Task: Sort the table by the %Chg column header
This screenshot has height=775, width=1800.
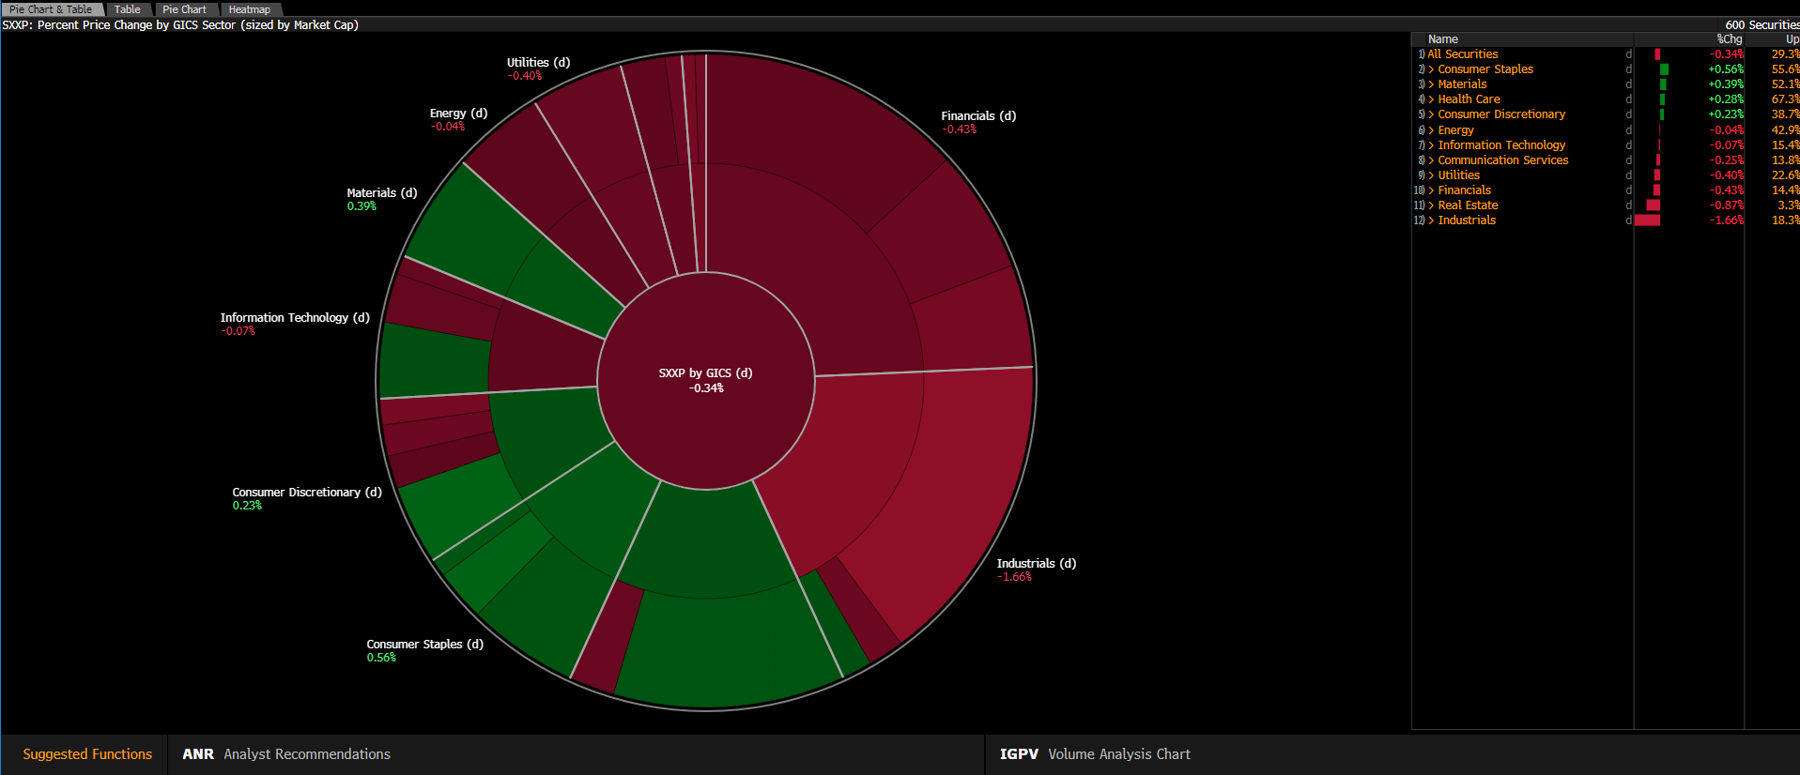Action: (x=1730, y=39)
